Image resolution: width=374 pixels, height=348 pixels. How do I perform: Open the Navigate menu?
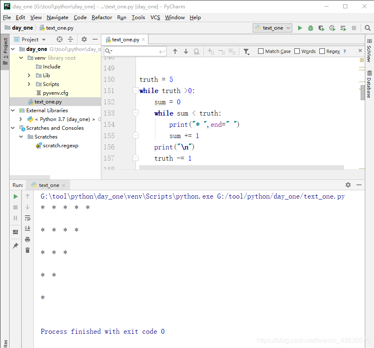coord(58,18)
